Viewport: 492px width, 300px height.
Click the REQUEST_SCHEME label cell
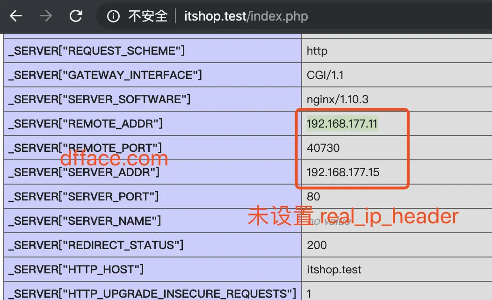pyautogui.click(x=94, y=50)
